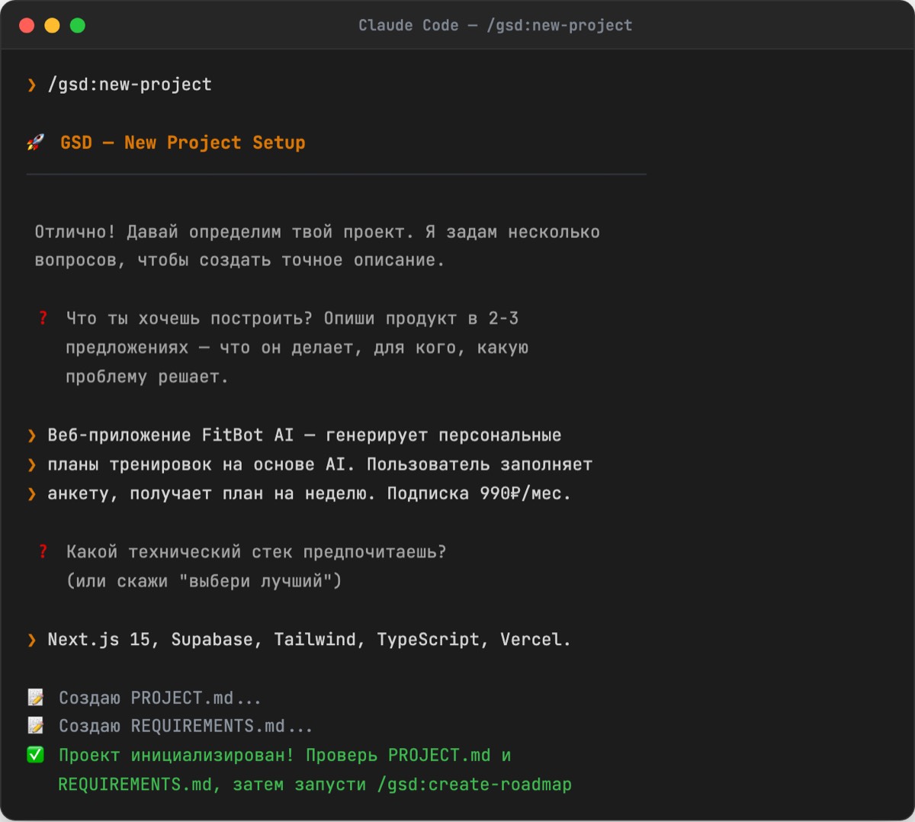Click the memo icon beside 'Создаю REQUIREMENTS.md'
This screenshot has width=915, height=822.
[36, 725]
